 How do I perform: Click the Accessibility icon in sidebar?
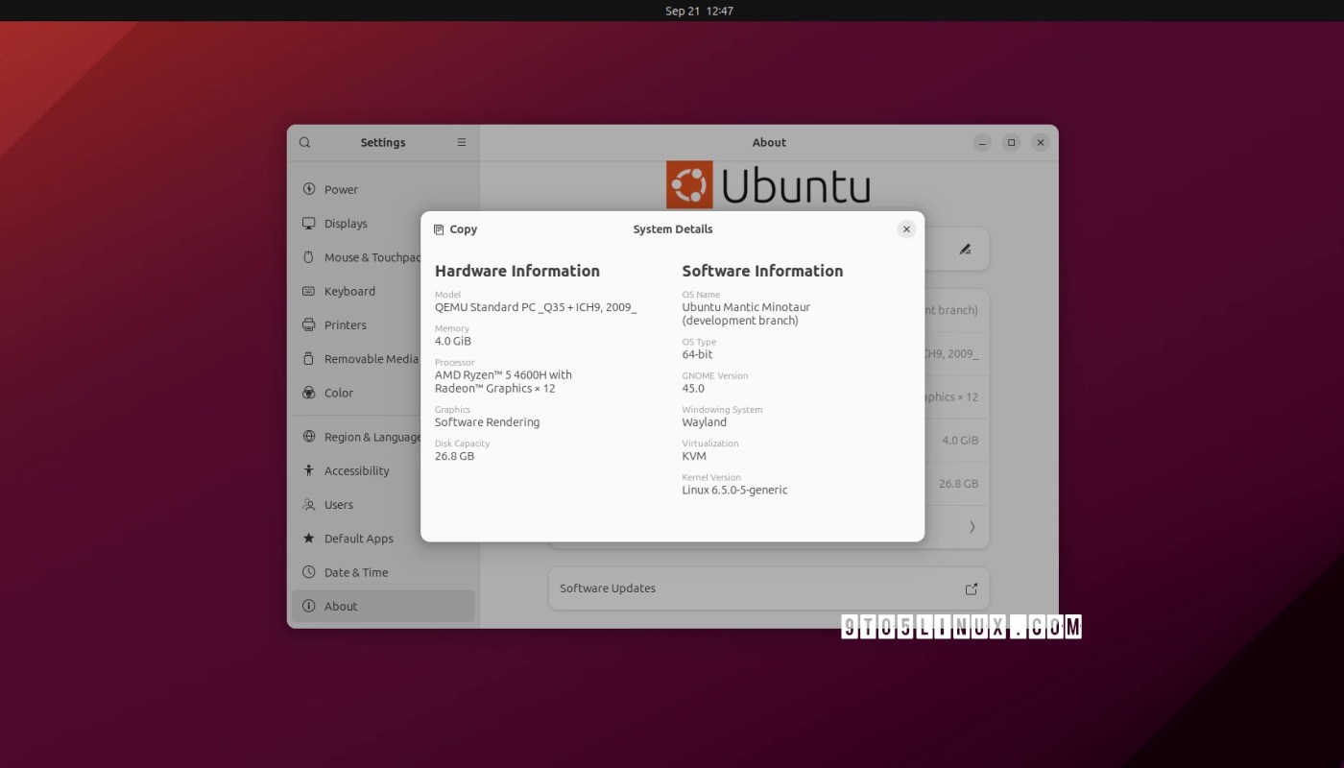[x=309, y=470]
